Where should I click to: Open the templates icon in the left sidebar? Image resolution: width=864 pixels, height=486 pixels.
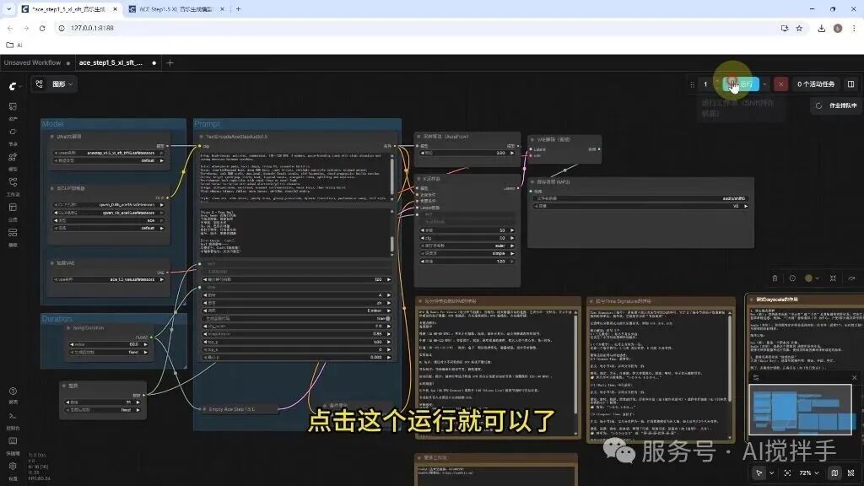[x=13, y=233]
